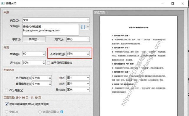Viewport: 189px width, 116px height.
Task: Maximize the 编辑水印 dialog window
Action: [172, 4]
